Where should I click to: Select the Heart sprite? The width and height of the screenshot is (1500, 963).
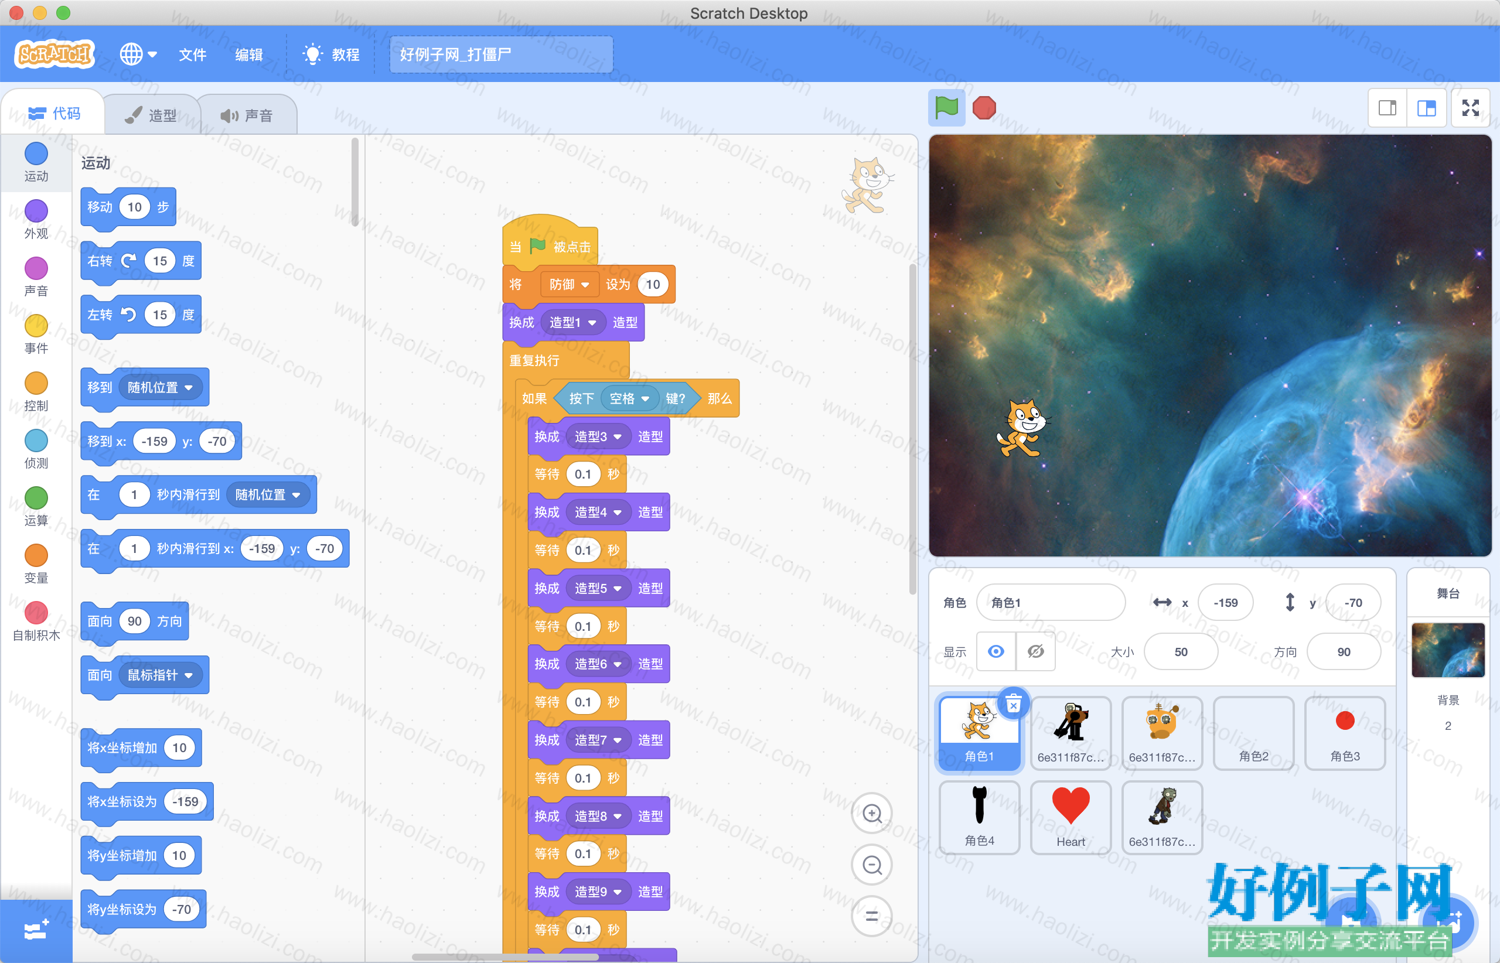pos(1071,817)
